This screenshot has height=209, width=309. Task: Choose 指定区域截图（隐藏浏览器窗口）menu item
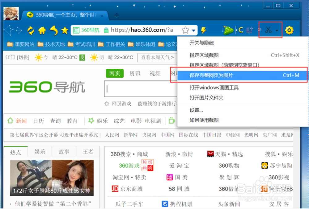(x=243, y=65)
